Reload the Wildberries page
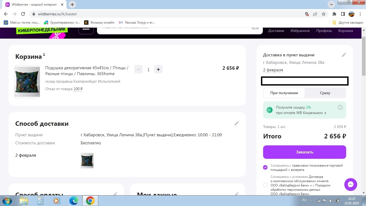This screenshot has height=206, width=366. (x=23, y=14)
